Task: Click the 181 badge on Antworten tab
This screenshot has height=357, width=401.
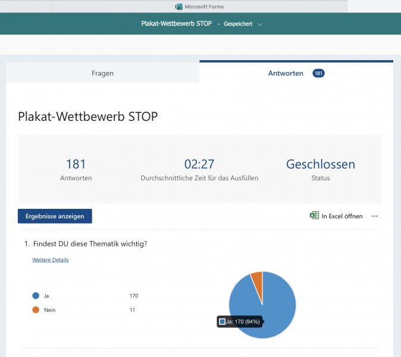Action: click(x=318, y=73)
